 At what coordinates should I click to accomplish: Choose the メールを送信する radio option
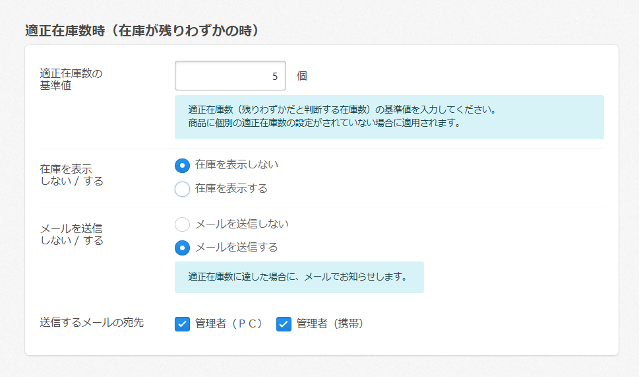[x=183, y=248]
